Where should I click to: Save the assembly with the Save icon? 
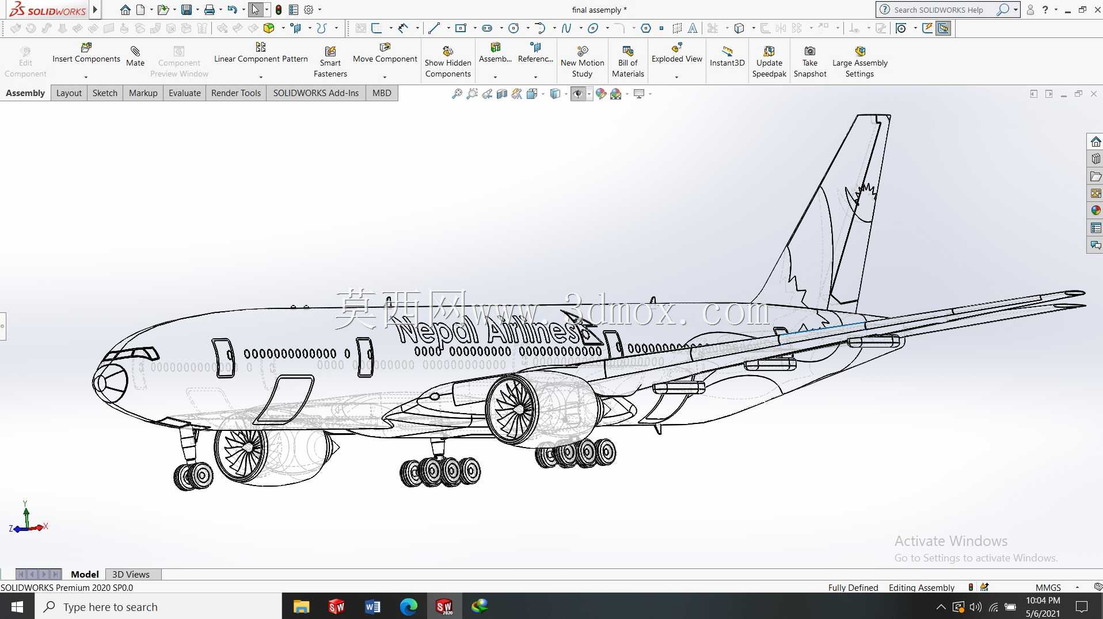point(187,10)
